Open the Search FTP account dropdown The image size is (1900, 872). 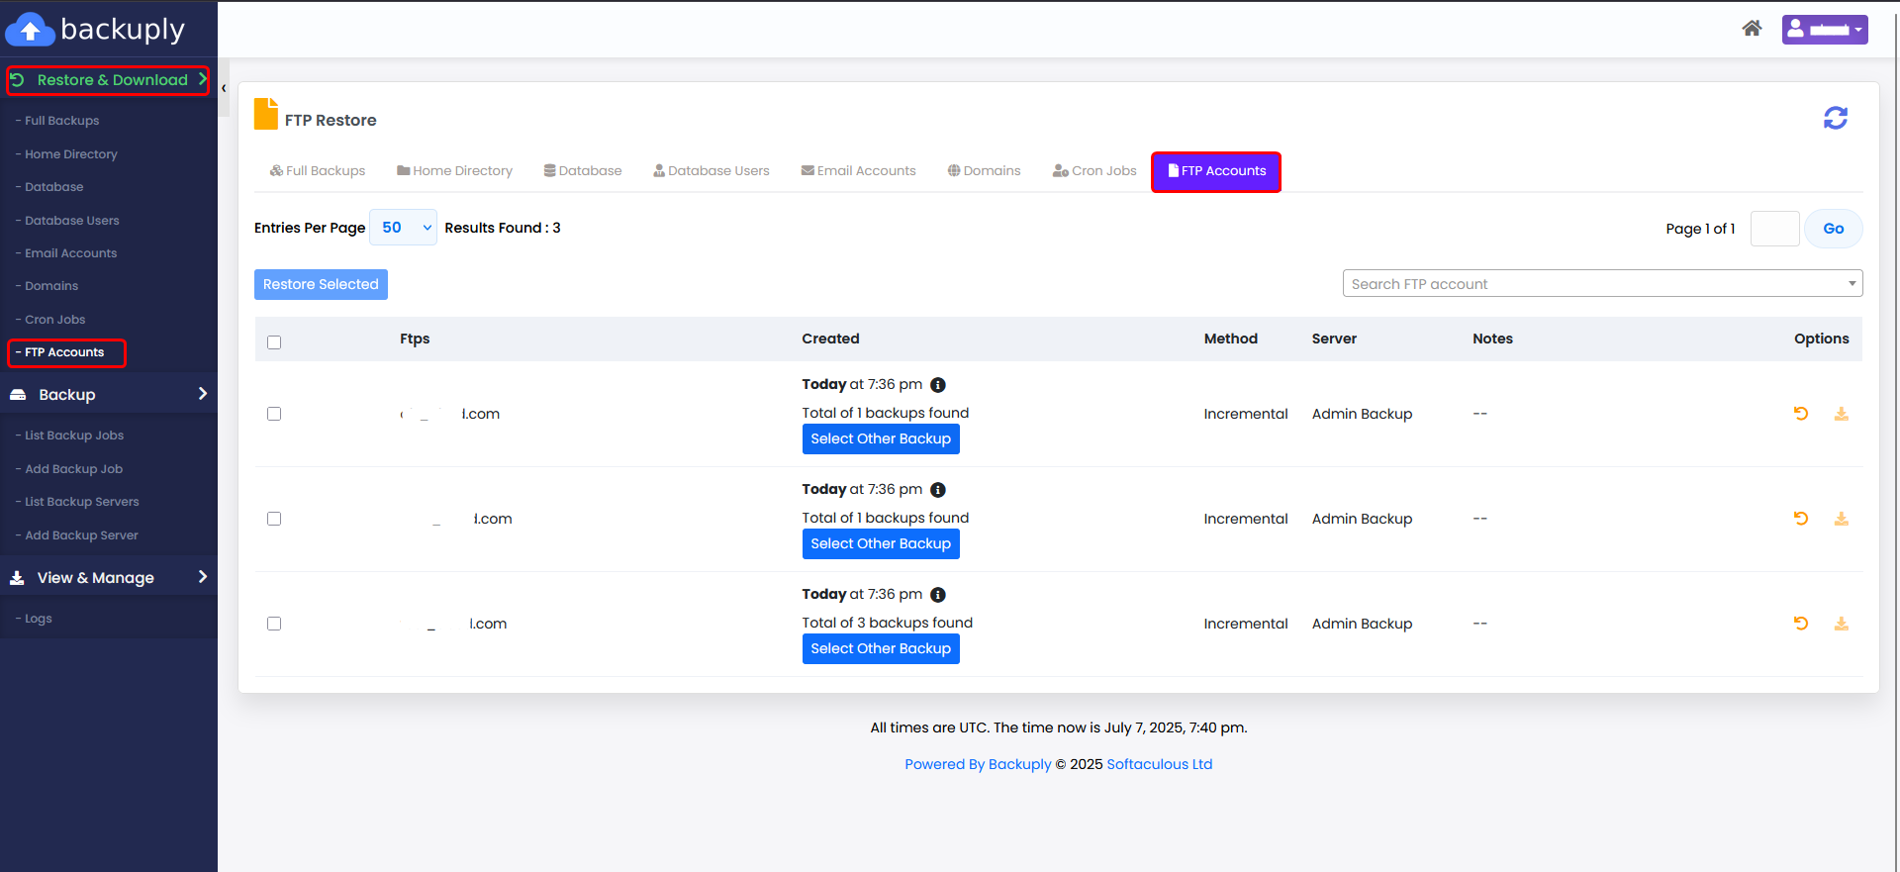(x=1602, y=284)
